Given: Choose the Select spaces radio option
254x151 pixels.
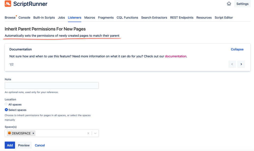Looking at the screenshot, I should tap(6, 110).
